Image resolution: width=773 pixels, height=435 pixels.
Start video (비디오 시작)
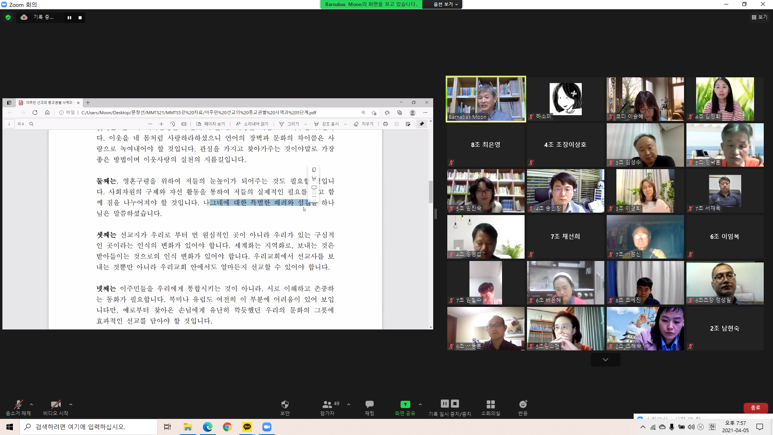[x=56, y=405]
